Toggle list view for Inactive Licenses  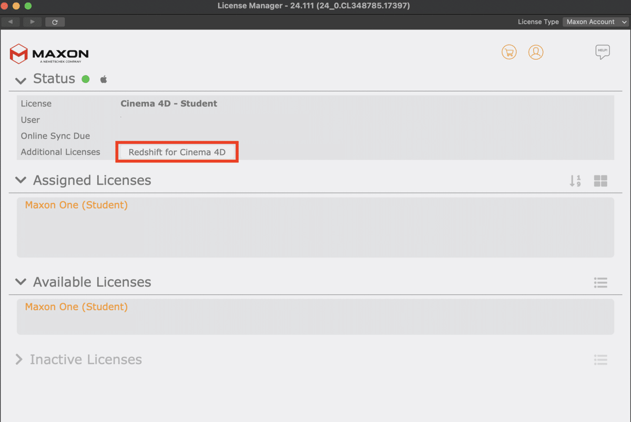pos(601,360)
